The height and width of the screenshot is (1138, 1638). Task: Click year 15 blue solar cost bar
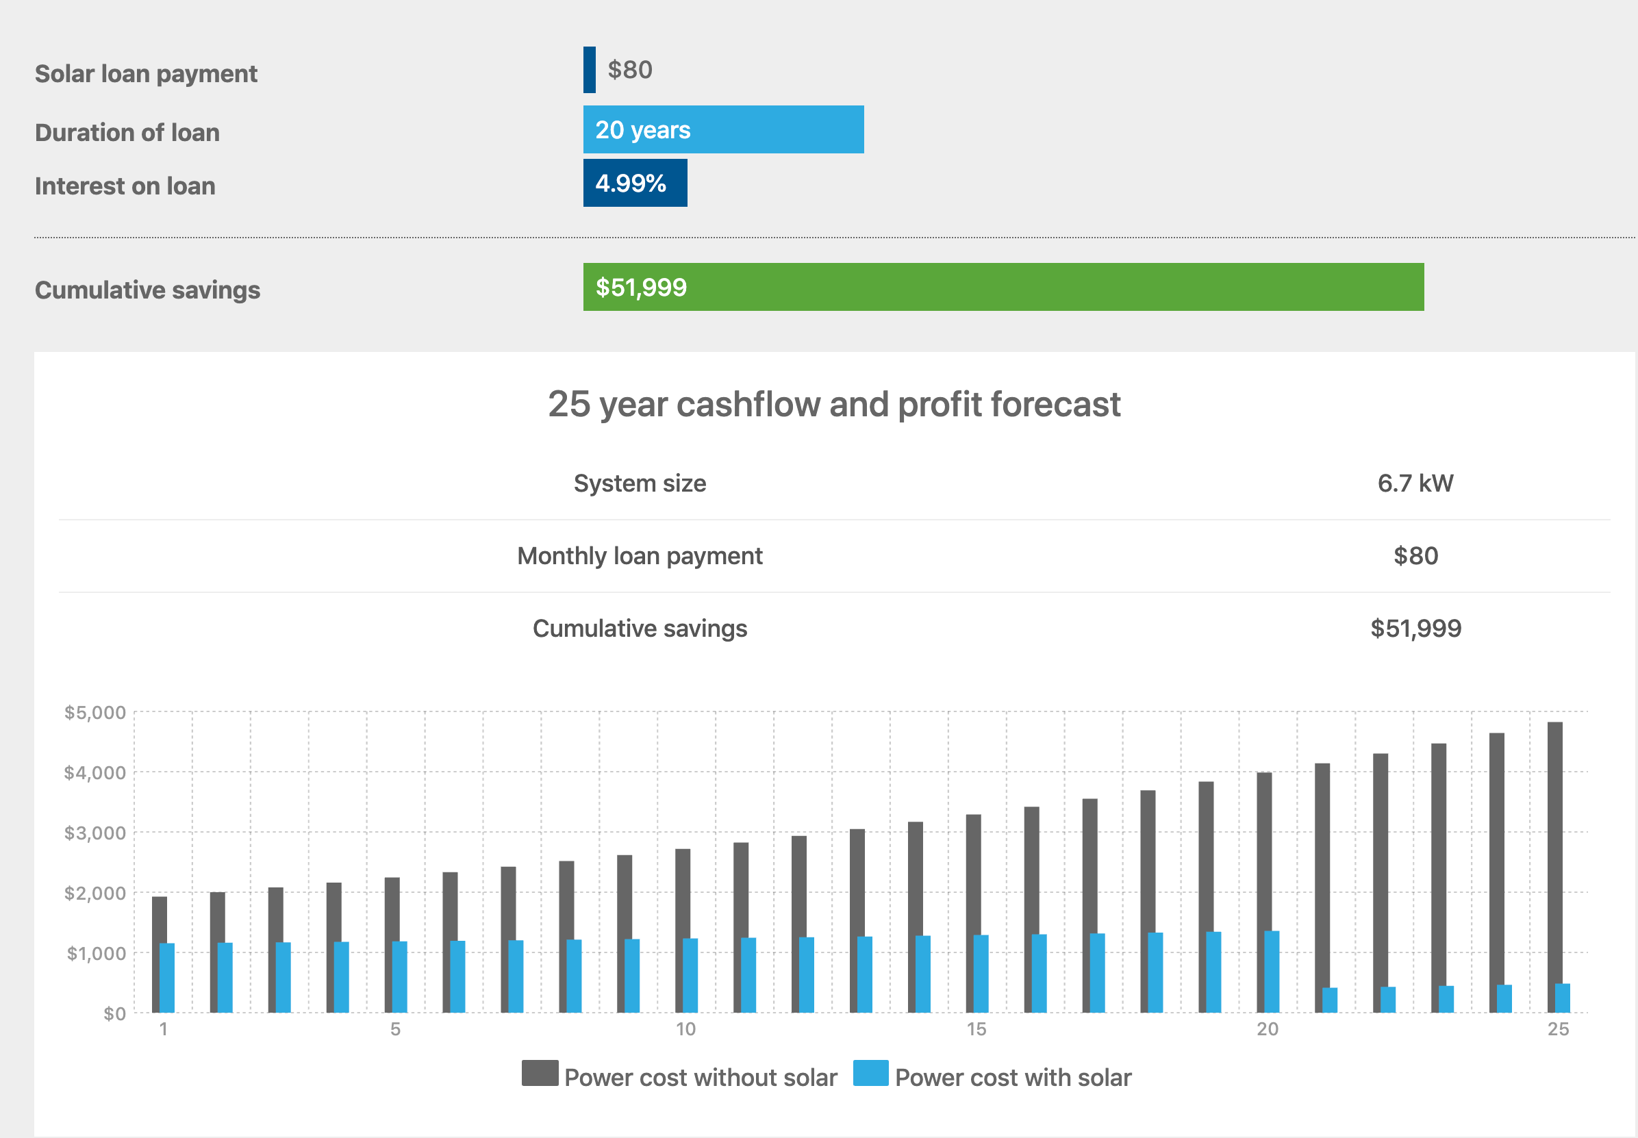(981, 973)
